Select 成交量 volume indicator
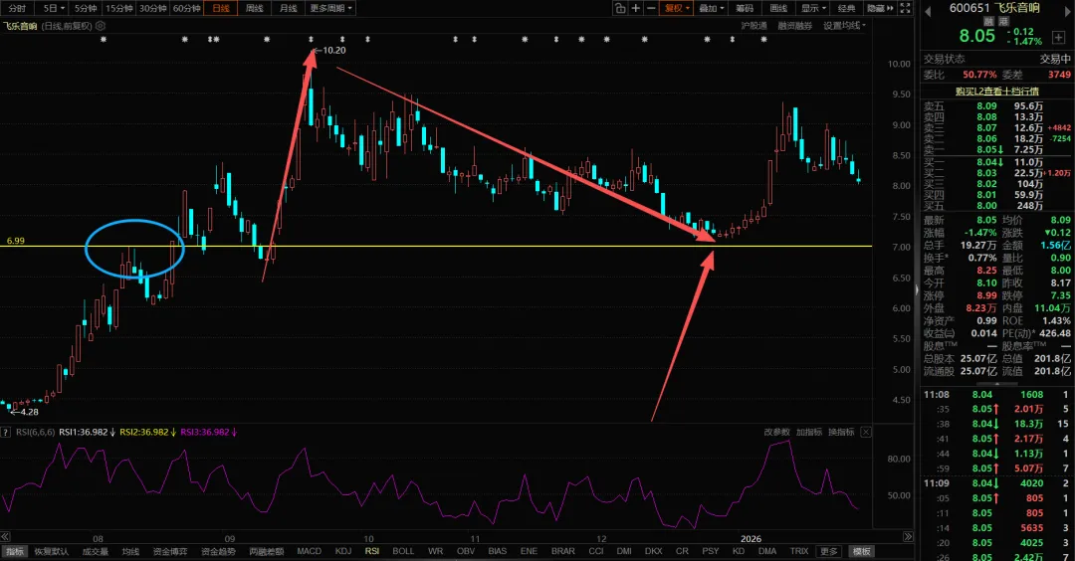The image size is (1075, 561). point(96,551)
